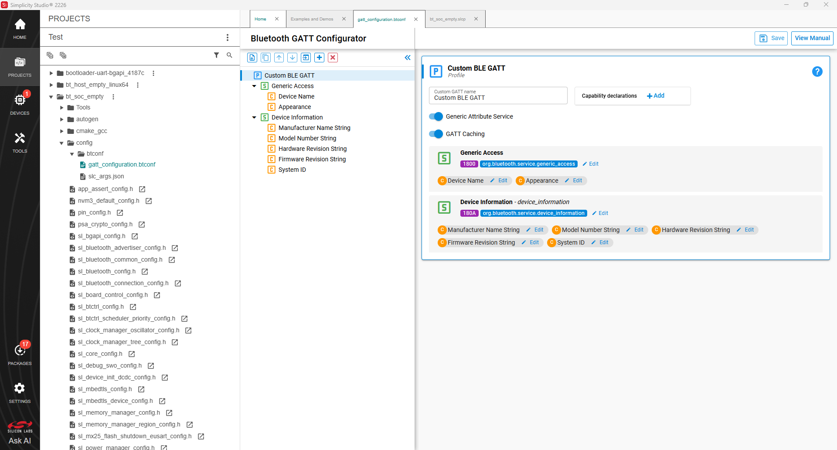Click the blue plus icon in GATT toolbar
Image resolution: width=837 pixels, height=450 pixels.
(x=320, y=58)
